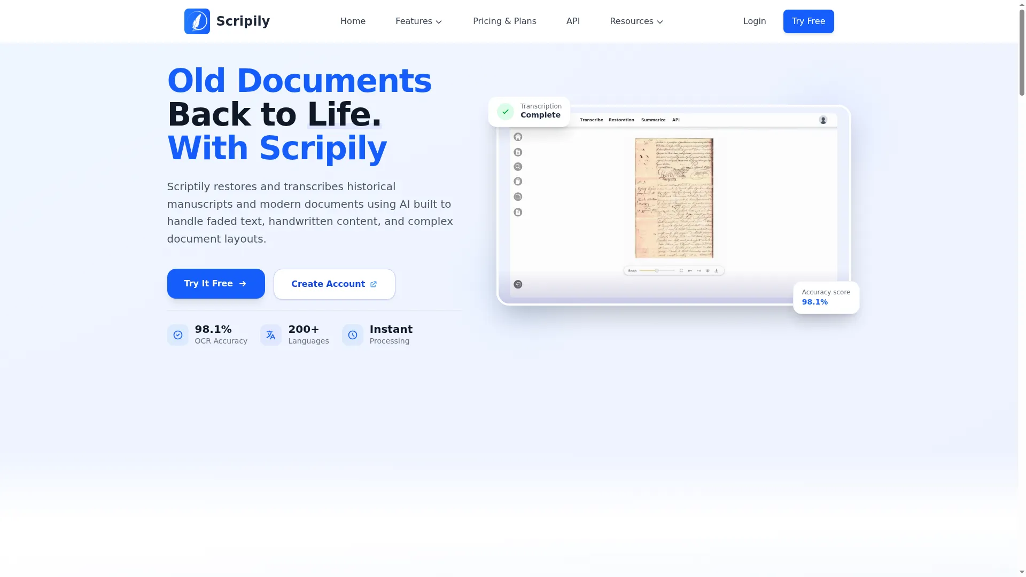Image resolution: width=1026 pixels, height=577 pixels.
Task: Select Transcribe tab in the app mockup
Action: 592,120
